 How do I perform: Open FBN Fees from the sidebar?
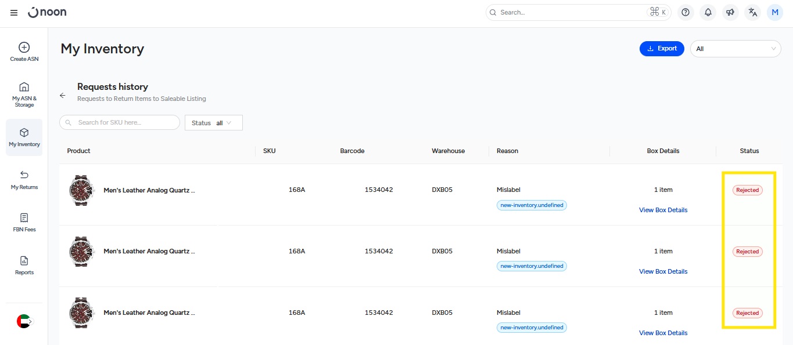pos(24,222)
